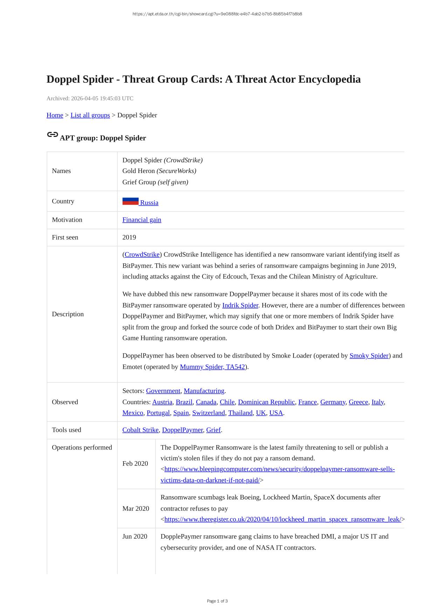Click the Thailand country link

click(x=240, y=413)
